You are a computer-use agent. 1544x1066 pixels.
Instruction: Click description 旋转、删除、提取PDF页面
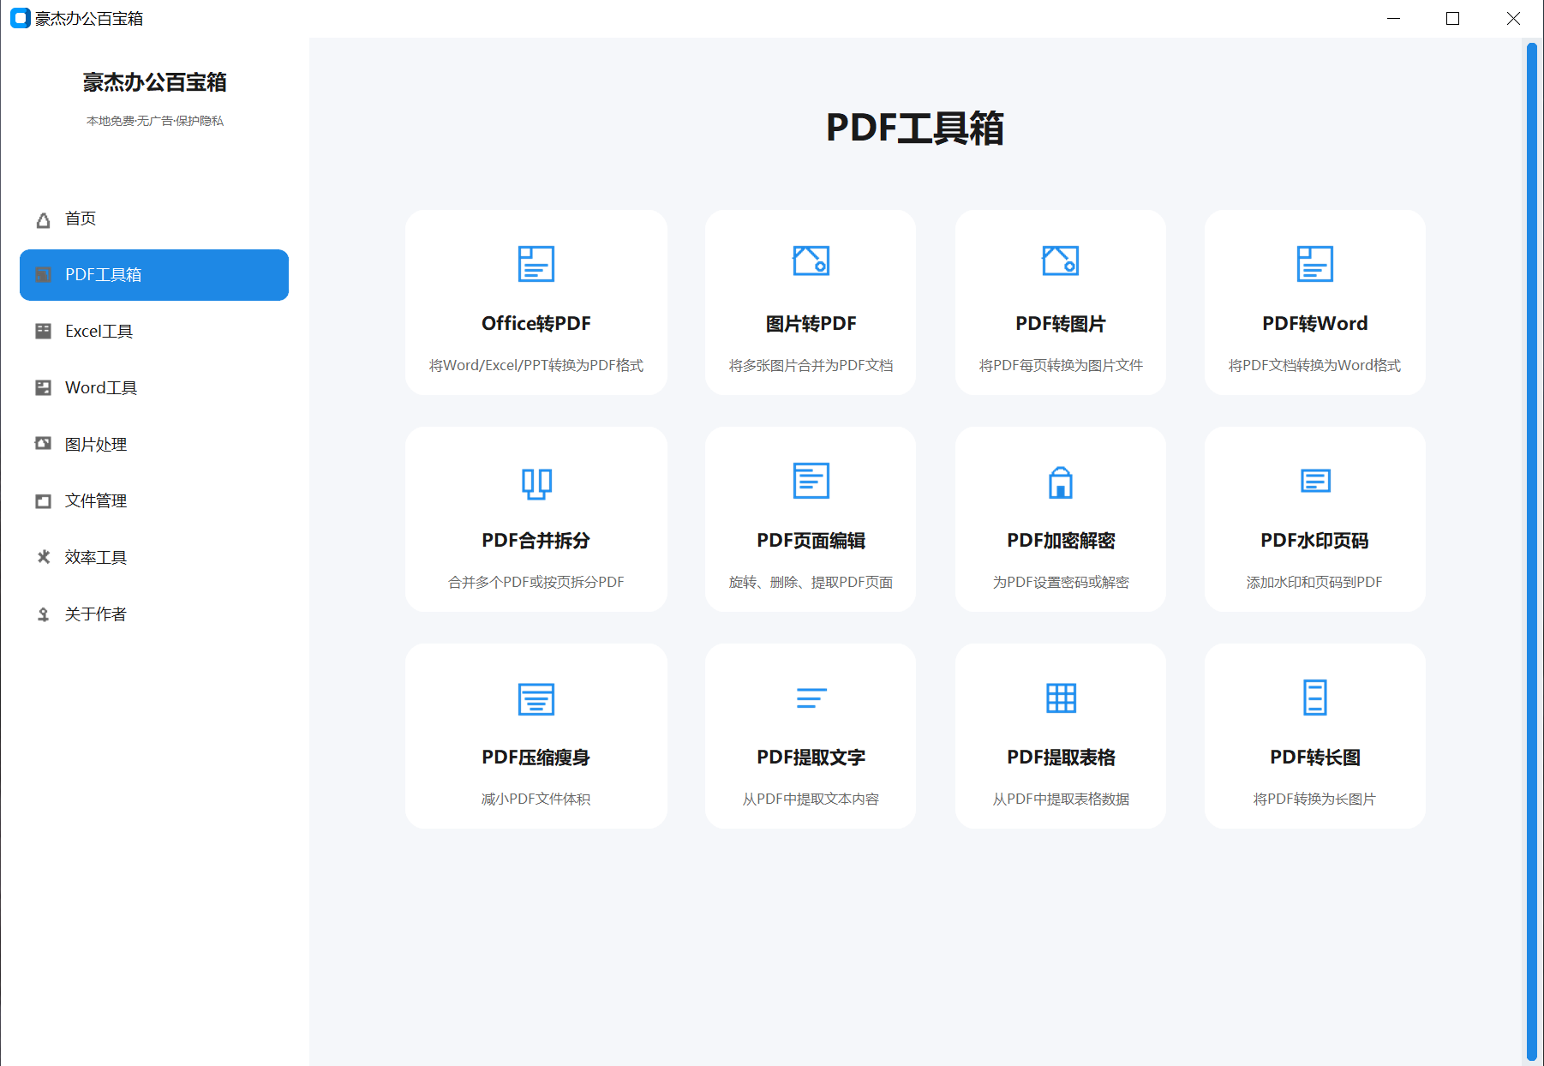pyautogui.click(x=811, y=582)
